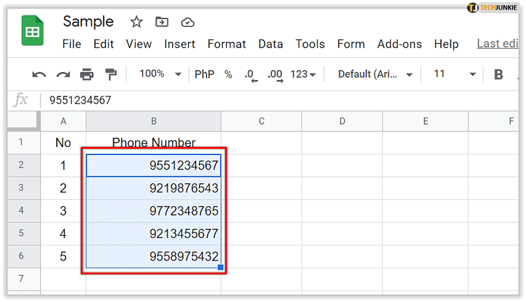
Task: Open the Format menu
Action: [226, 44]
